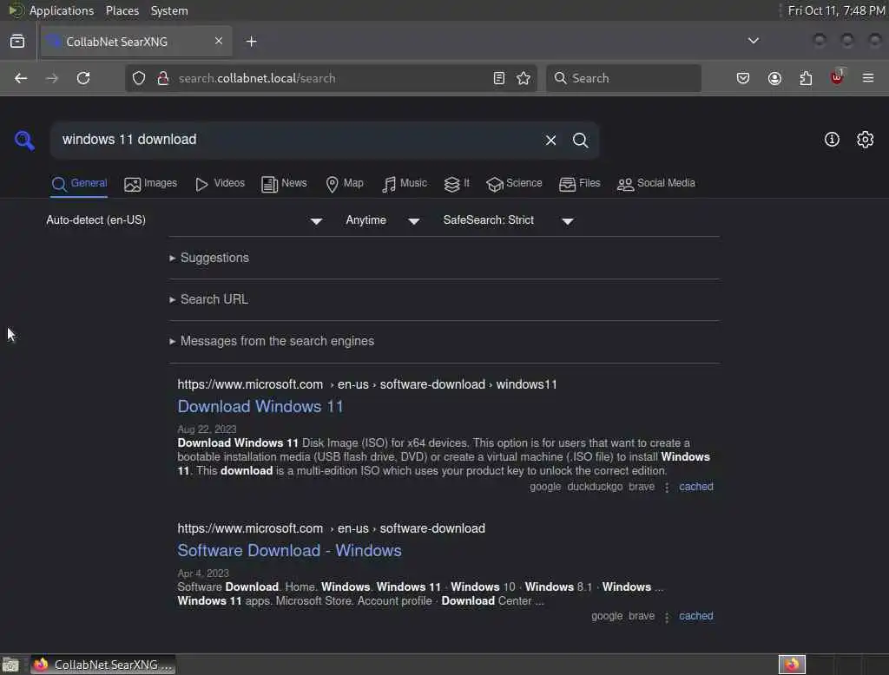Open the Places menu

click(122, 10)
